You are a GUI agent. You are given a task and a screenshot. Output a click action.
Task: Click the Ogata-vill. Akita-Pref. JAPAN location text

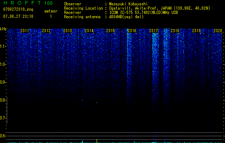tap(160, 8)
